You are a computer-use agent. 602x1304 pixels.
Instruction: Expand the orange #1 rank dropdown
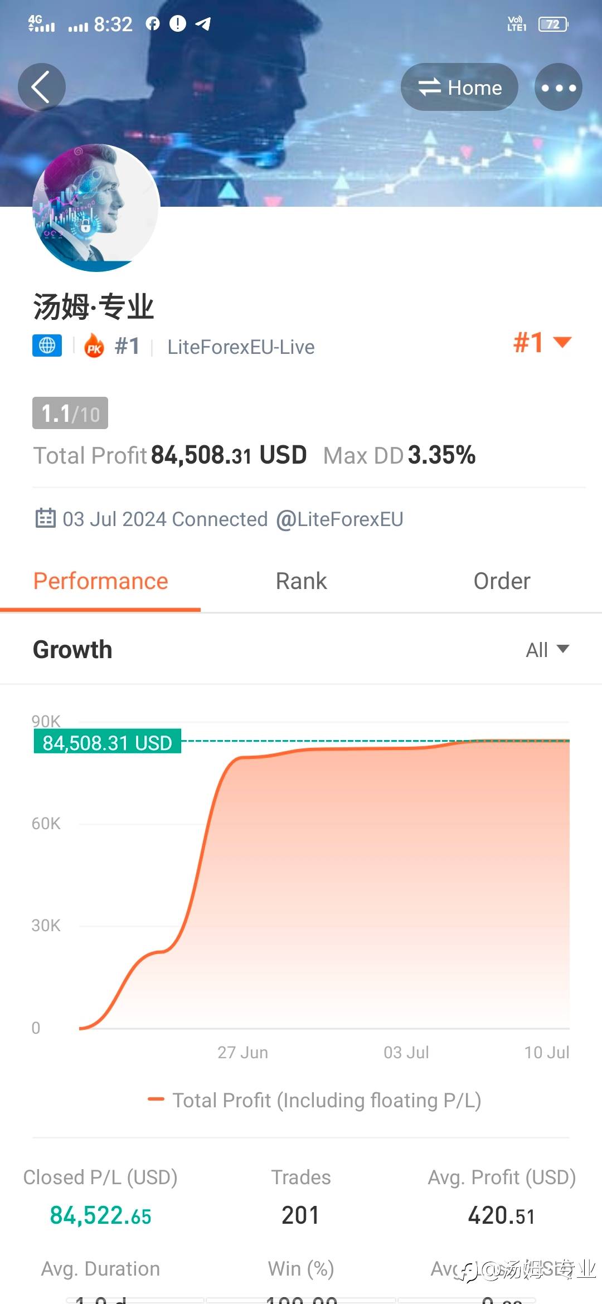542,342
